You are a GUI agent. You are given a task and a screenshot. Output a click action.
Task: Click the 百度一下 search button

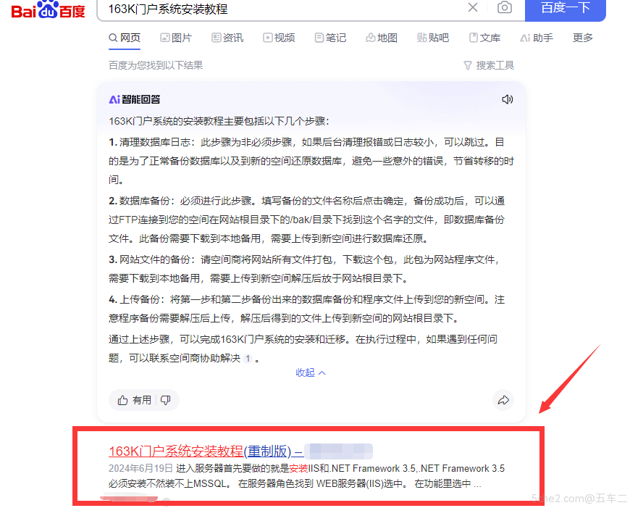[566, 9]
